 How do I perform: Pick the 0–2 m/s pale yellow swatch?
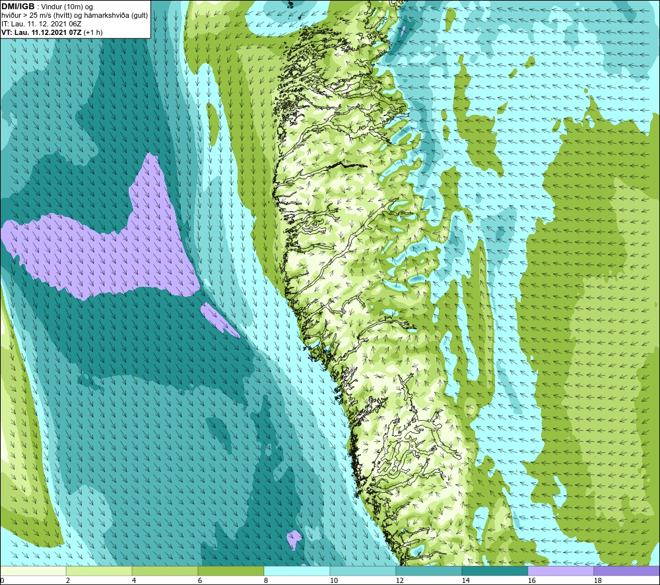(33, 571)
